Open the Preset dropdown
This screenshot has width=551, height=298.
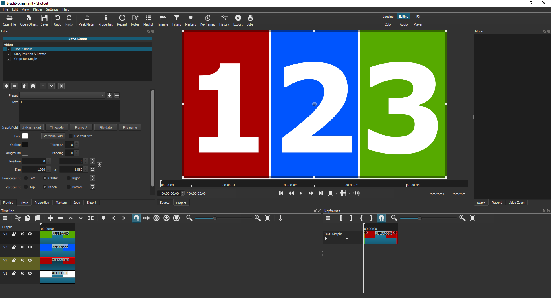[x=62, y=95]
